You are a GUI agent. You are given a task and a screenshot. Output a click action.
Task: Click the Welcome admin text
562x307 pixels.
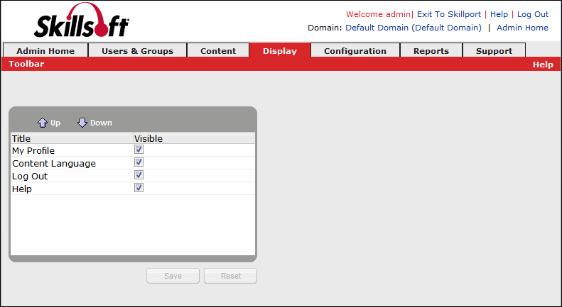point(378,14)
